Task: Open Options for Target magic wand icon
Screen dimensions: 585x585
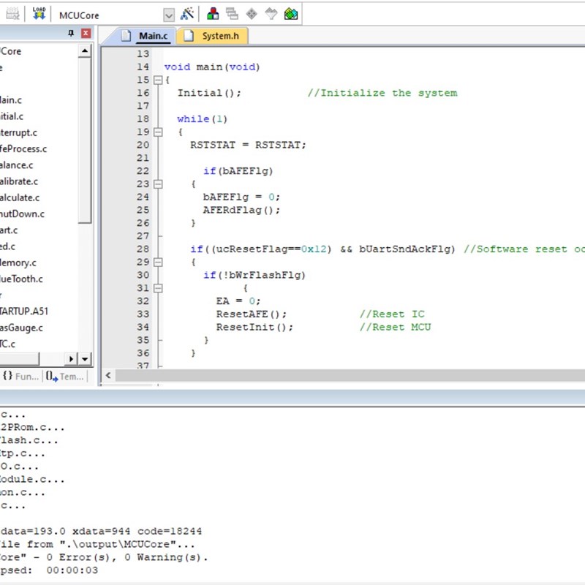Action: click(x=187, y=14)
